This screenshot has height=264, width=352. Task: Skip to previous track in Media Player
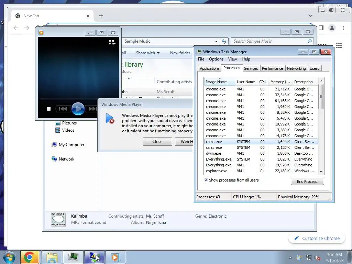(x=63, y=109)
